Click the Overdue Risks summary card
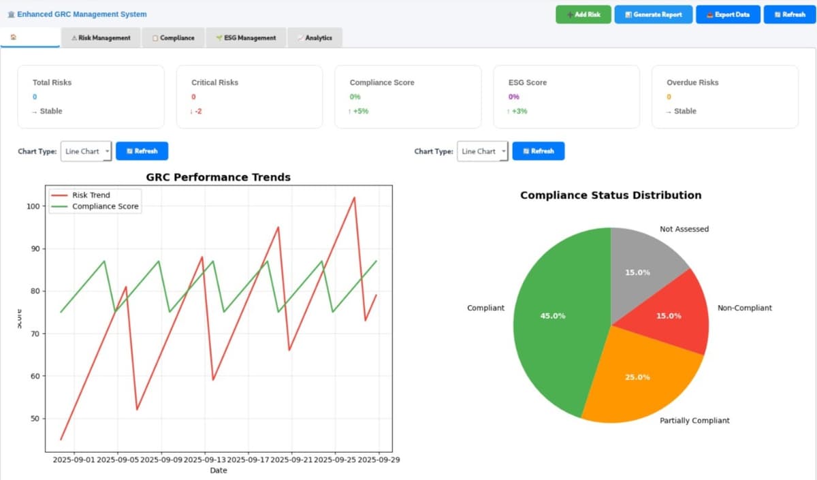The image size is (817, 480). [724, 97]
